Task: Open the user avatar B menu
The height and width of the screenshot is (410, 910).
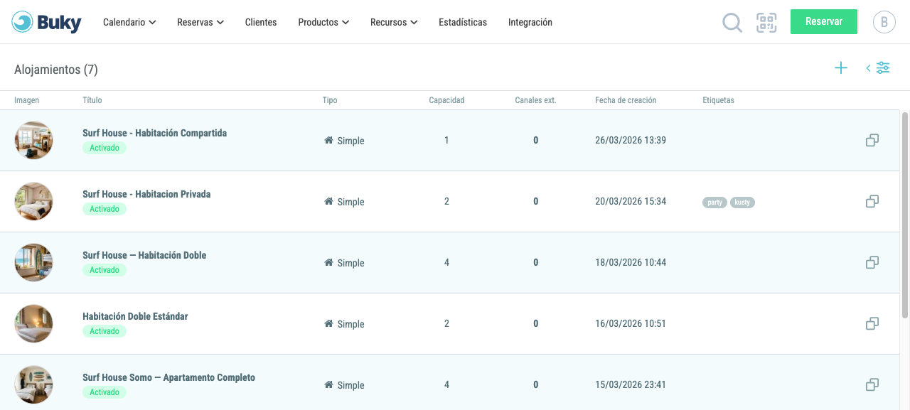Action: (x=884, y=22)
